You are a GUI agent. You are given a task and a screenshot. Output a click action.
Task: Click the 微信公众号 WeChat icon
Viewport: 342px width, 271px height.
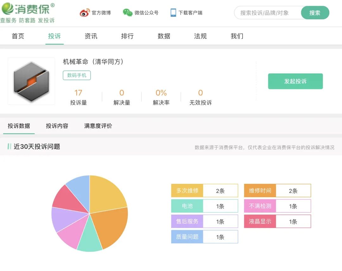click(128, 13)
